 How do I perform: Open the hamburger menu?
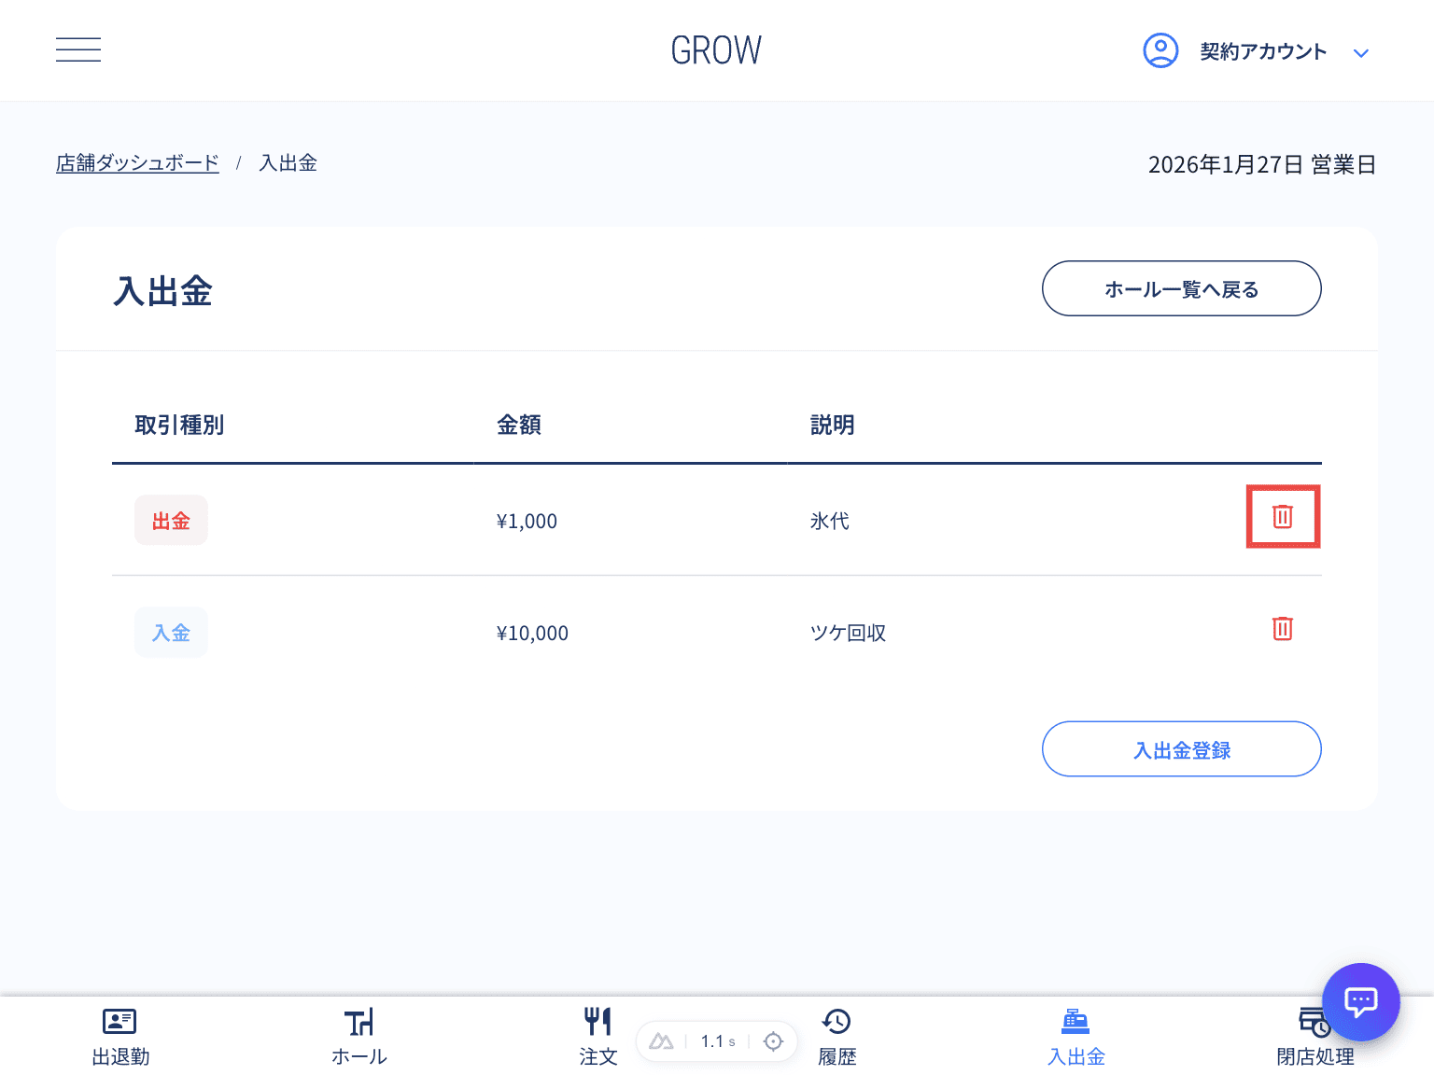[78, 50]
